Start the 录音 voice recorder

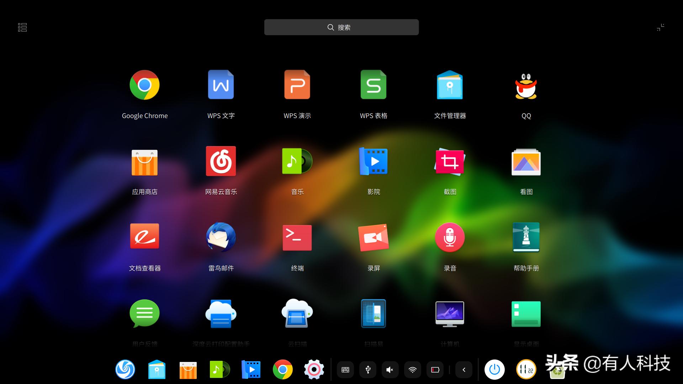point(450,238)
